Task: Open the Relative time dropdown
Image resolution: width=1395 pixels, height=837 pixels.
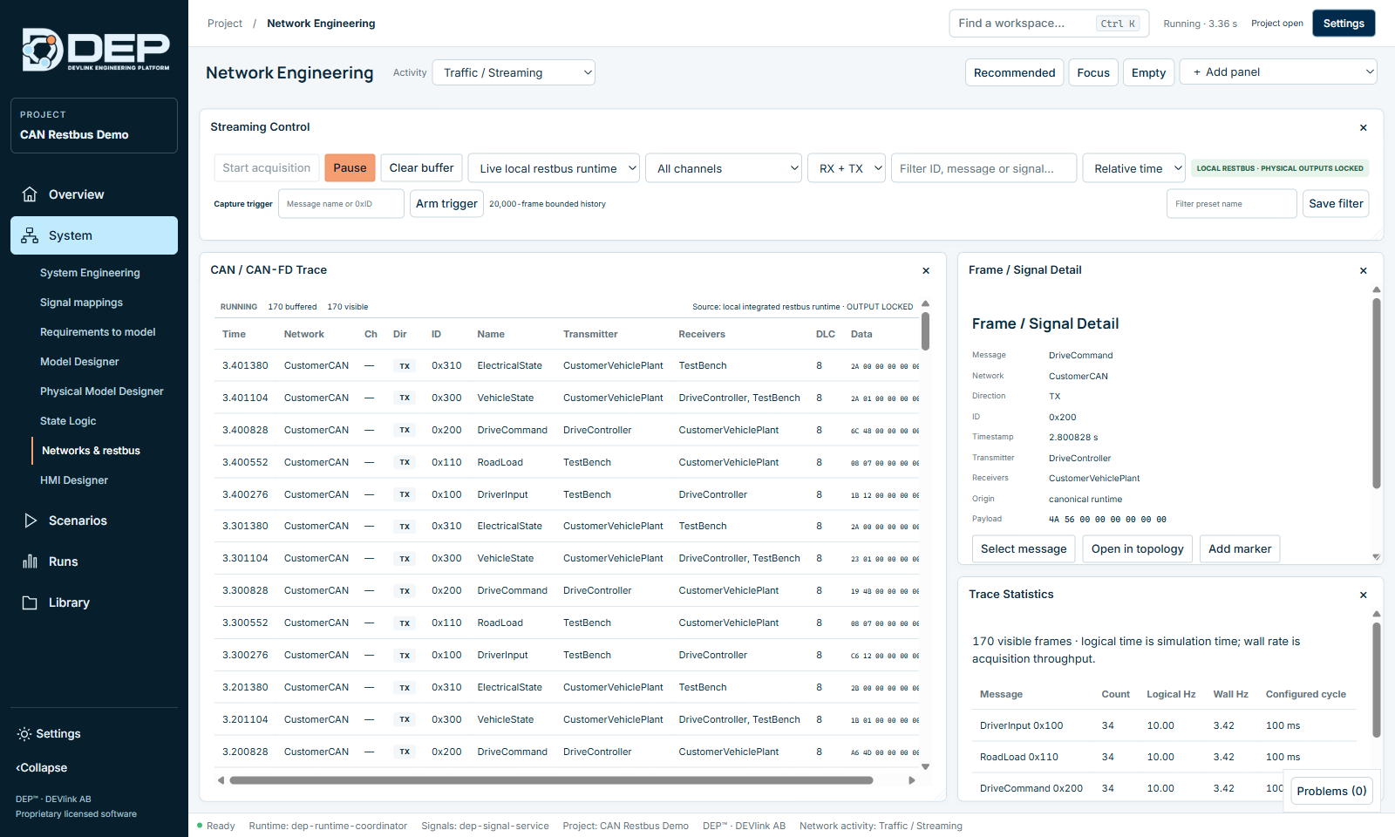Action: (x=1134, y=168)
